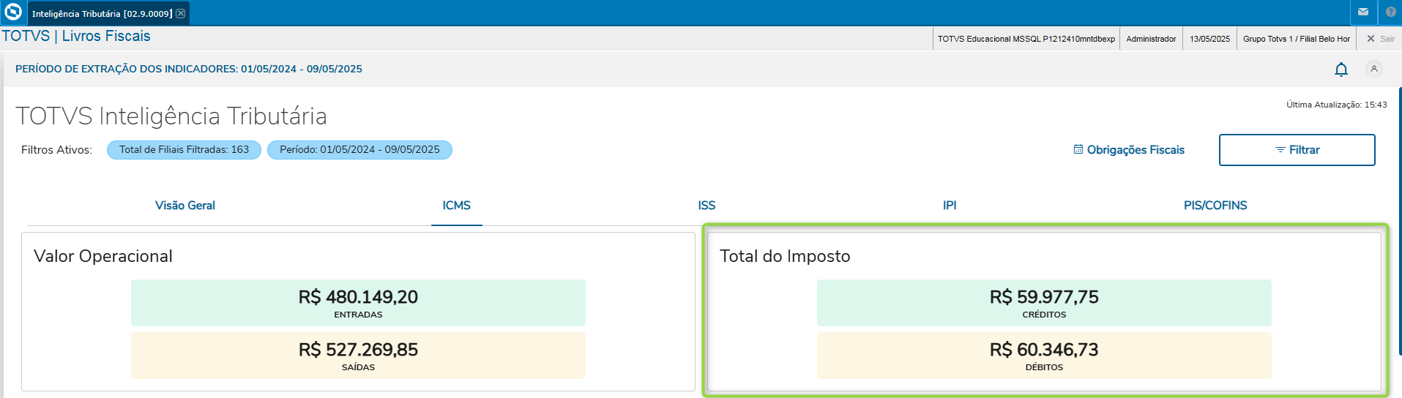Go to the PIS/COFINS tab

pyautogui.click(x=1215, y=206)
